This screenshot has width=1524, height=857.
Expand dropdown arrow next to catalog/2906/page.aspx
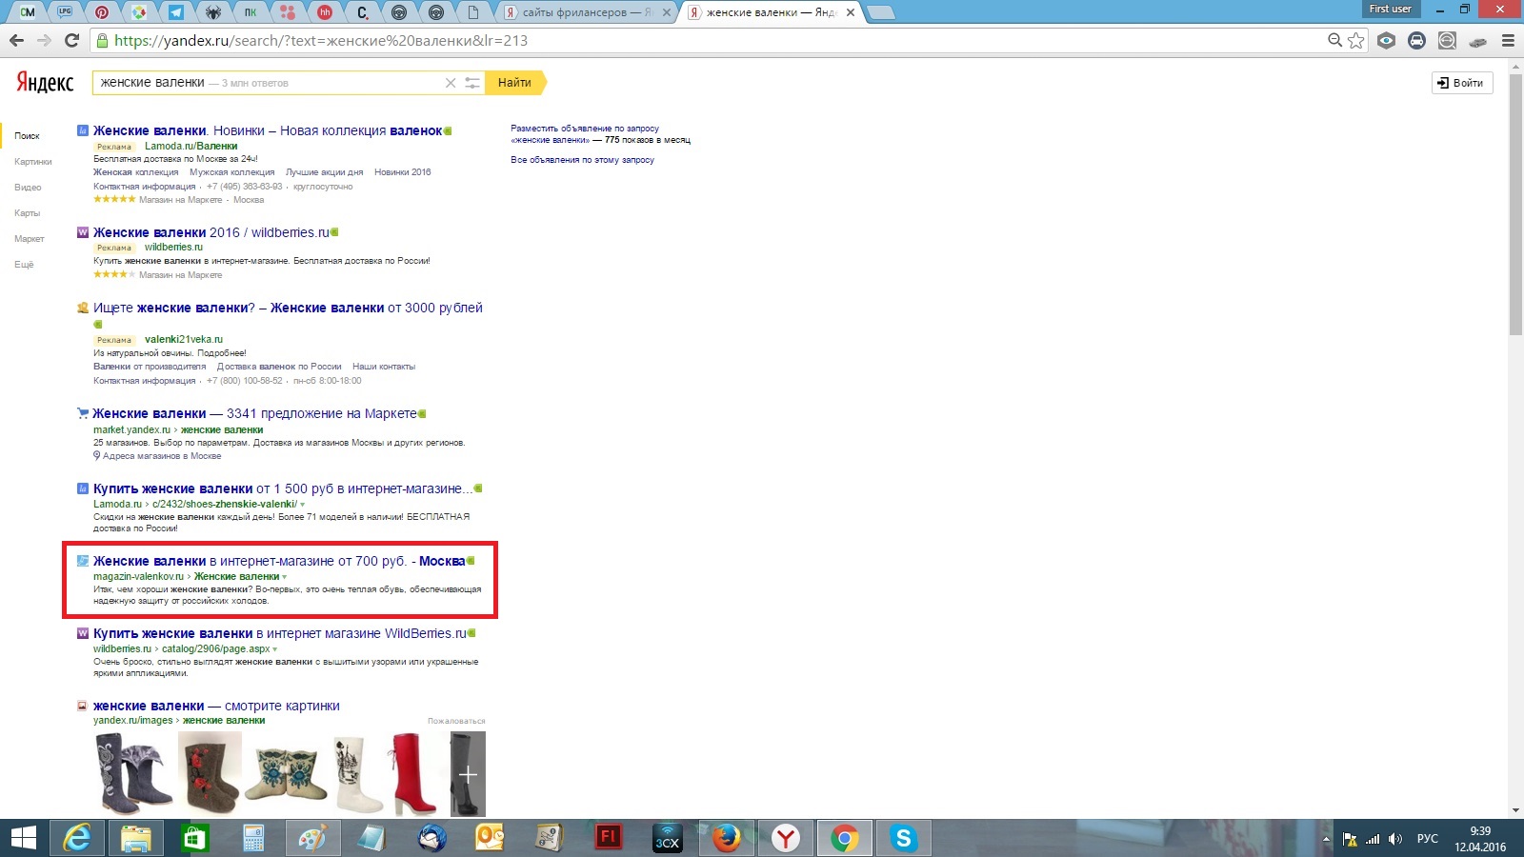pyautogui.click(x=274, y=649)
